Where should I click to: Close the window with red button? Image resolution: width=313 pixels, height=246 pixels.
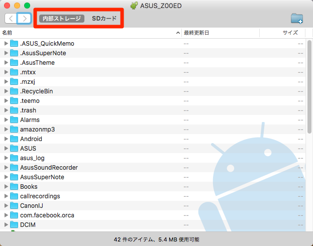(x=7, y=6)
